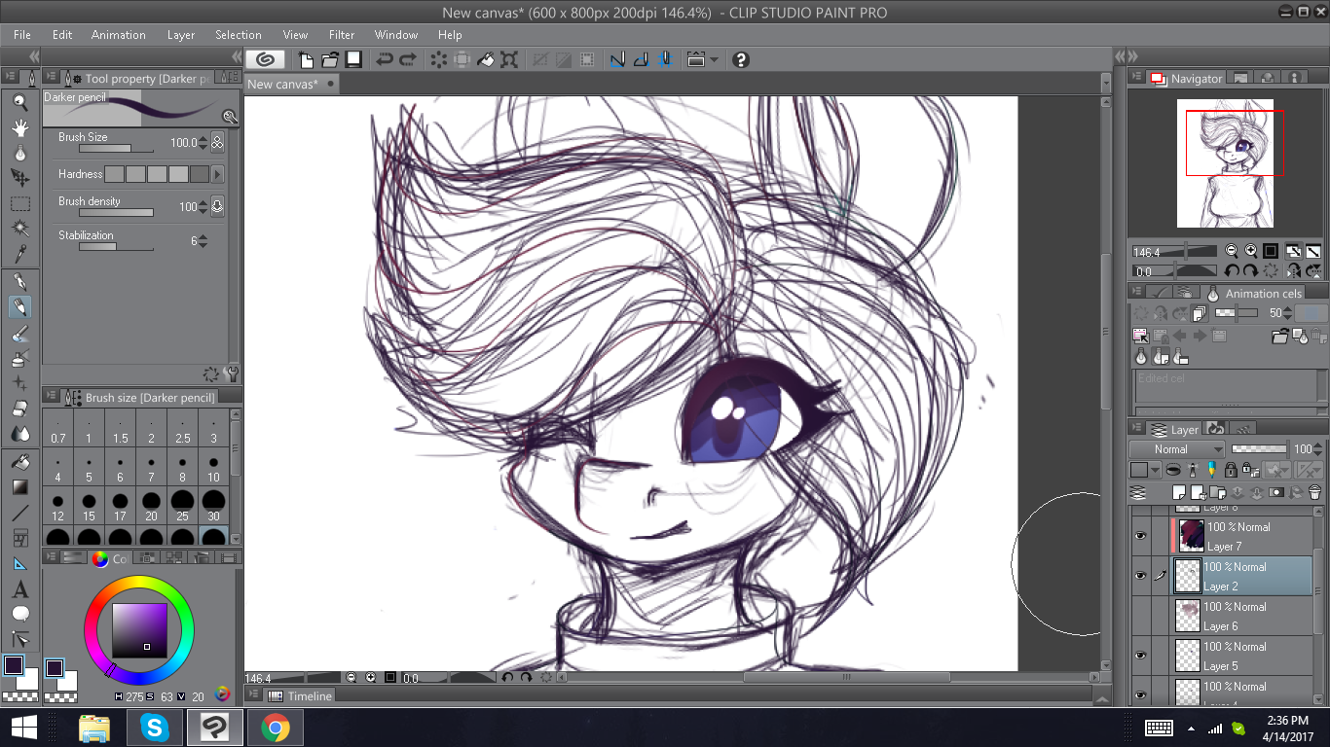
Task: Show Layer 6 by clicking its empty eye box
Action: coord(1140,616)
